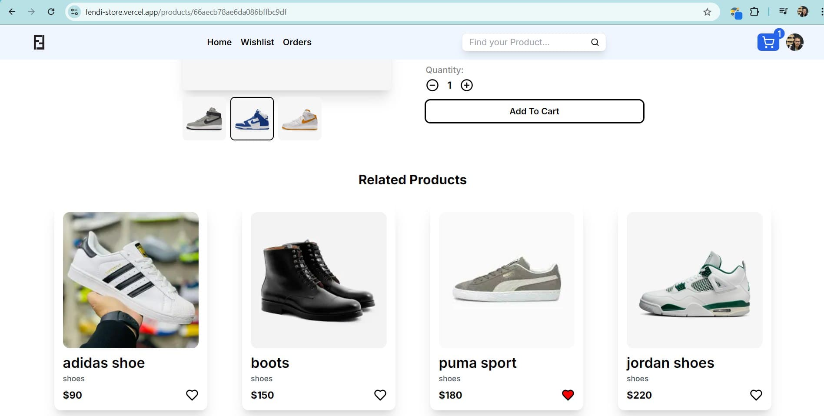The image size is (824, 416).
Task: Select the white and orange sneaker thumbnail
Action: [x=299, y=119]
